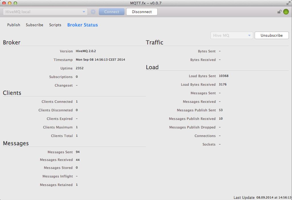292x200 pixels.
Task: Click the Clients Total label
Action: (62, 136)
